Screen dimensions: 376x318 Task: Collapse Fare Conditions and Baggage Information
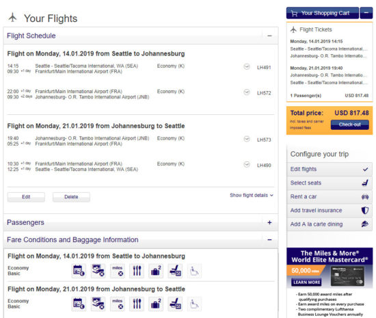click(269, 239)
